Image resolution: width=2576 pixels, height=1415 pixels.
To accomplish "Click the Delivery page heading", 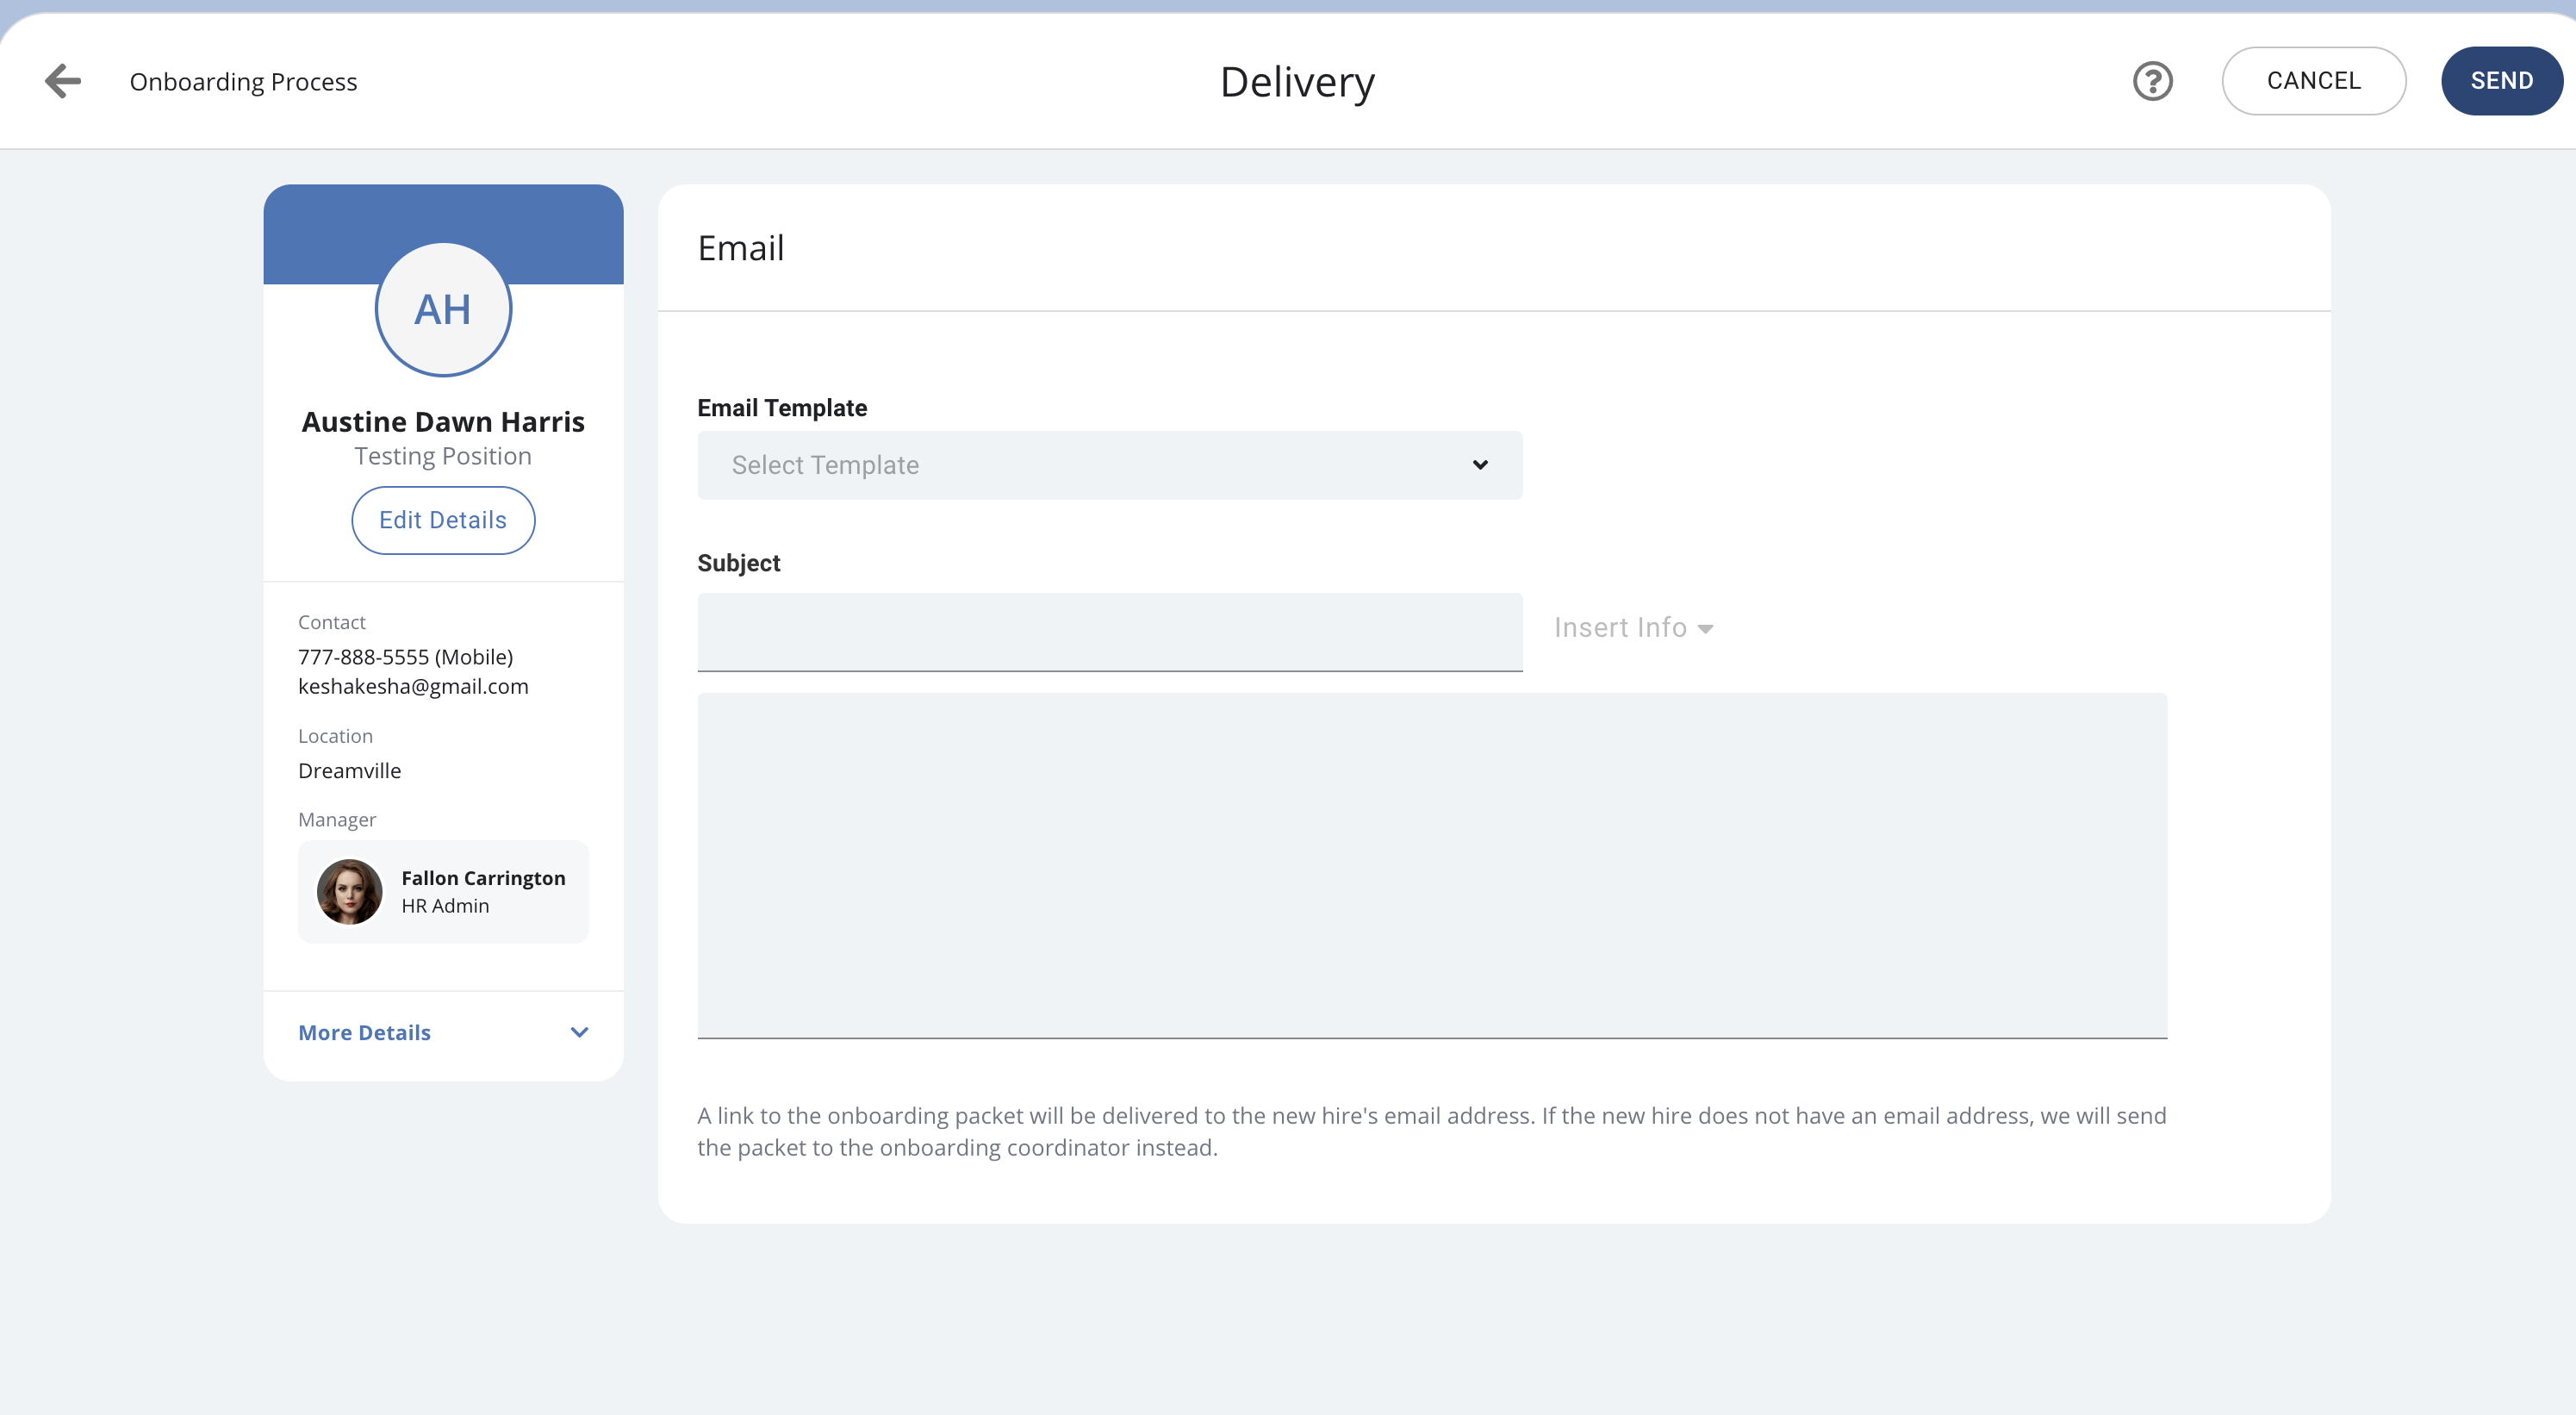I will pyautogui.click(x=1297, y=82).
